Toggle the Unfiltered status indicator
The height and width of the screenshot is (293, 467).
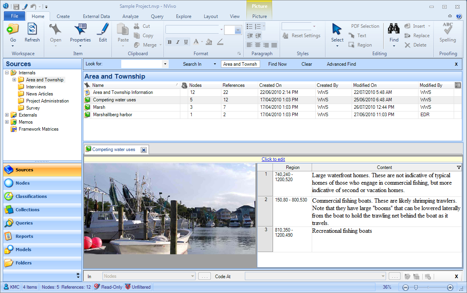[x=138, y=287]
